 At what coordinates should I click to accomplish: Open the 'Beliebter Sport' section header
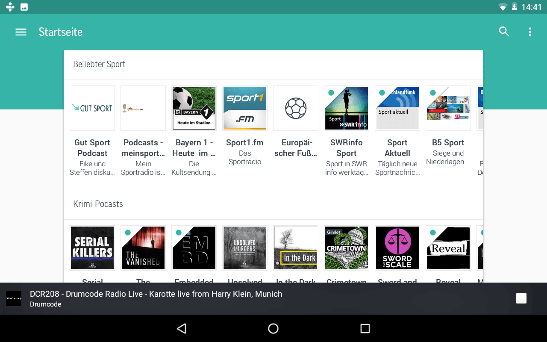[99, 64]
